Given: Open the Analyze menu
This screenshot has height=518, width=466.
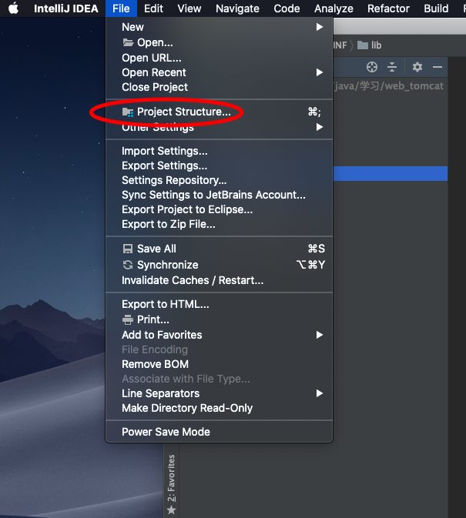Looking at the screenshot, I should (x=334, y=8).
